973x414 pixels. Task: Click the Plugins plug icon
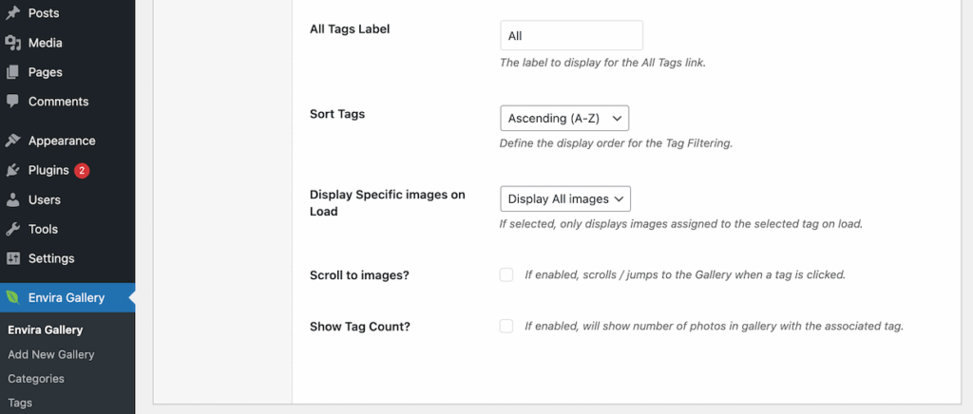click(x=13, y=170)
